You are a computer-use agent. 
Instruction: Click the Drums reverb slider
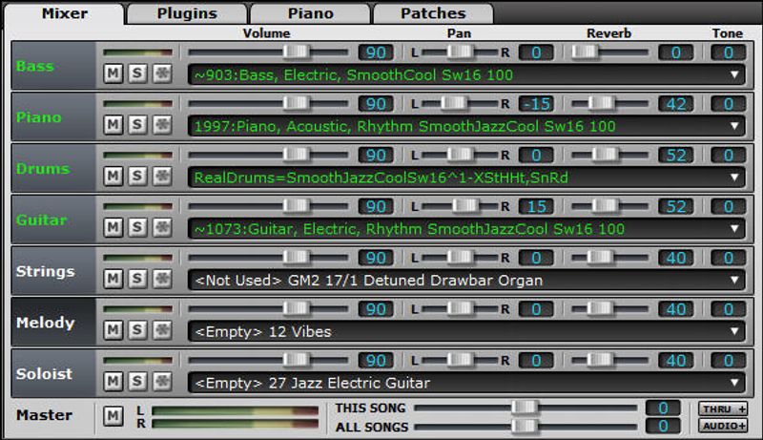tap(609, 155)
